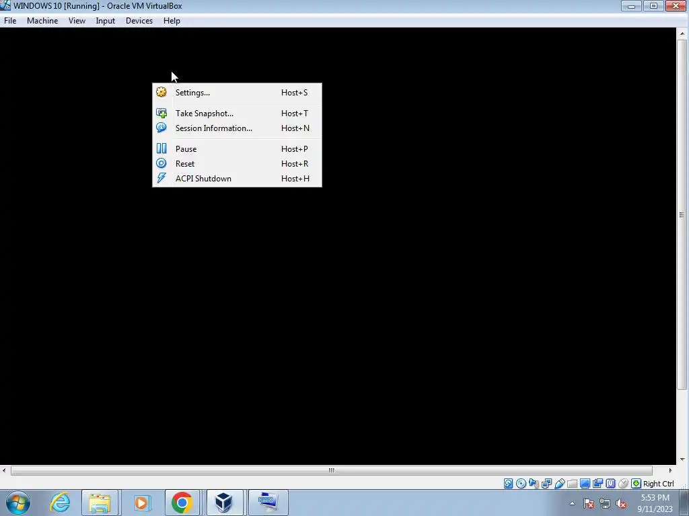Click Host+H shortcut text
This screenshot has width=689, height=516.
click(295, 179)
